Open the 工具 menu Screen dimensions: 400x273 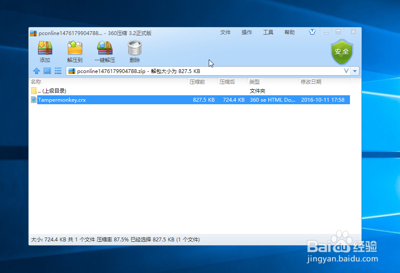tap(268, 32)
